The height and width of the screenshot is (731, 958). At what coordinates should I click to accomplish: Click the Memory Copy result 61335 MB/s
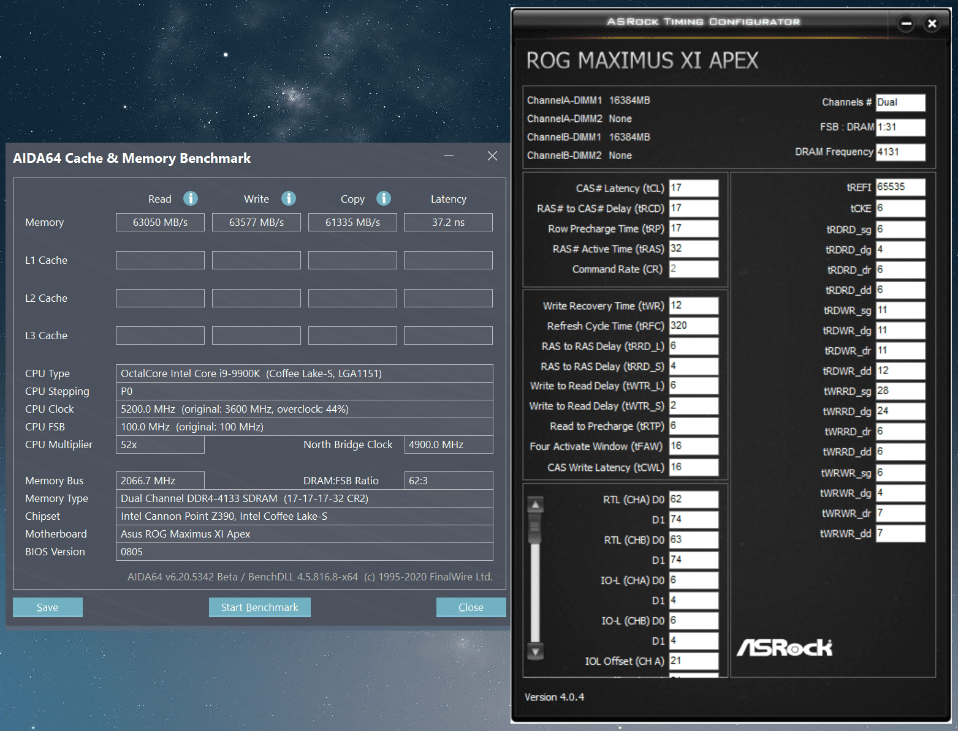(x=352, y=222)
